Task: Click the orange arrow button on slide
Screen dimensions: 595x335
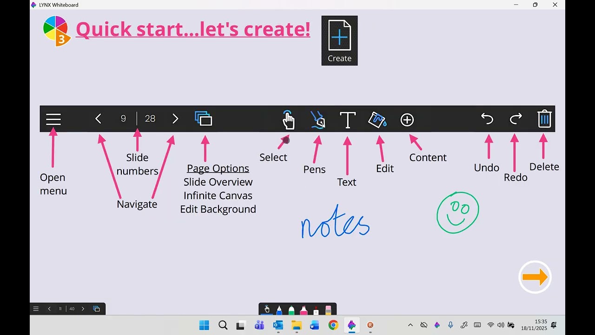Action: [535, 277]
